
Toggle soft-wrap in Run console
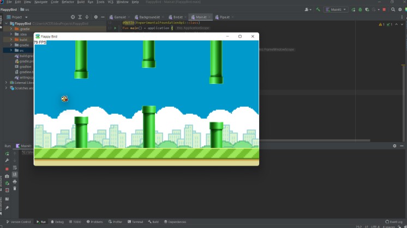click(15, 168)
